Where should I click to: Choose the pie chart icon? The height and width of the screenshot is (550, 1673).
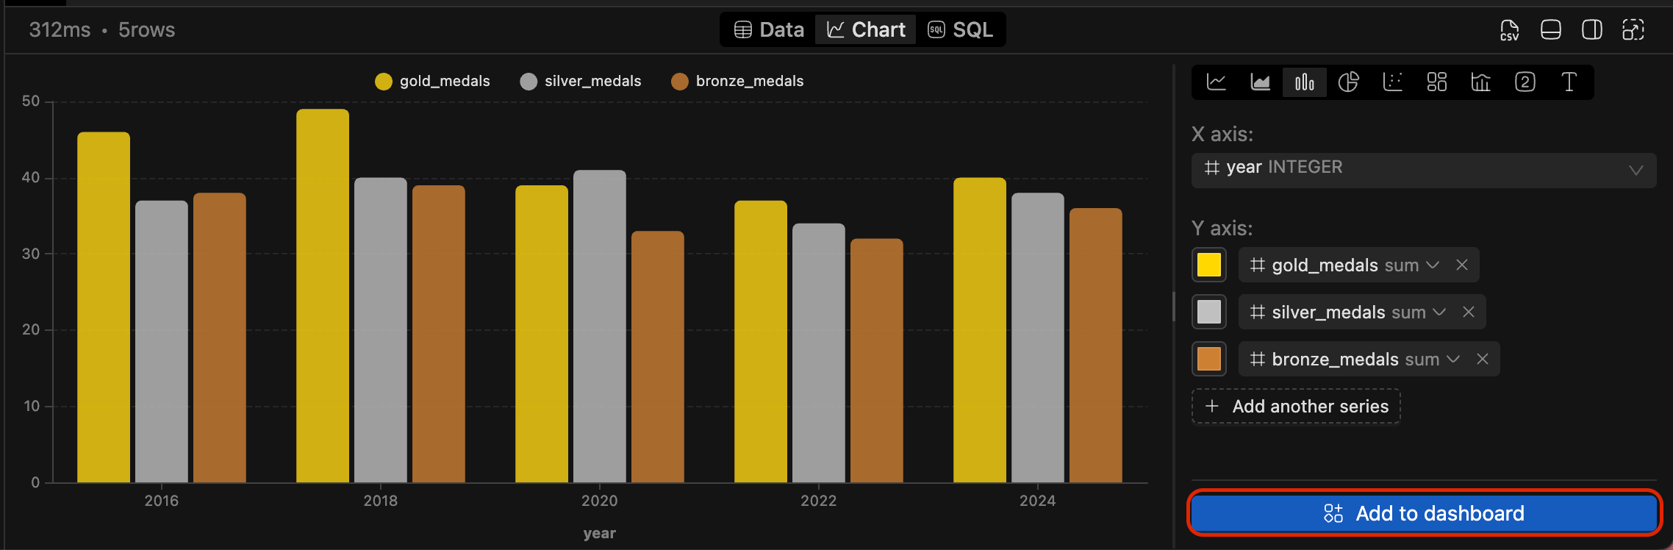(x=1348, y=82)
